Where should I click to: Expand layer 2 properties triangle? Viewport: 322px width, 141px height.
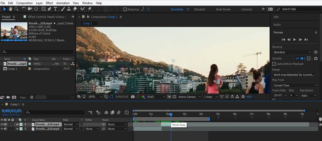(17, 129)
